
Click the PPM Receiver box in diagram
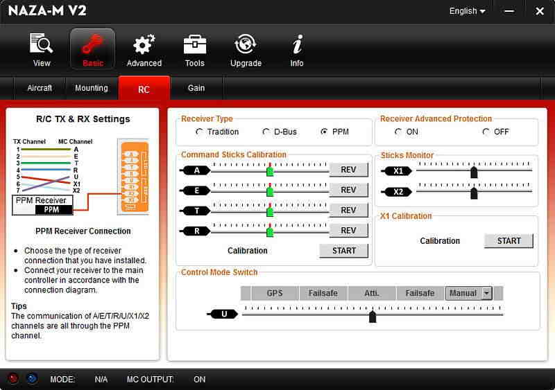(42, 205)
